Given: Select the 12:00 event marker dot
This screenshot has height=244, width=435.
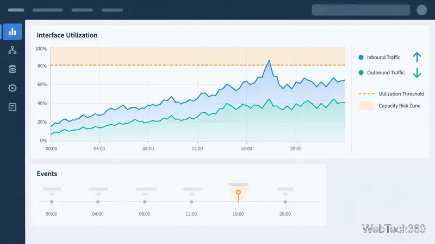Looking at the screenshot, I should [x=191, y=202].
